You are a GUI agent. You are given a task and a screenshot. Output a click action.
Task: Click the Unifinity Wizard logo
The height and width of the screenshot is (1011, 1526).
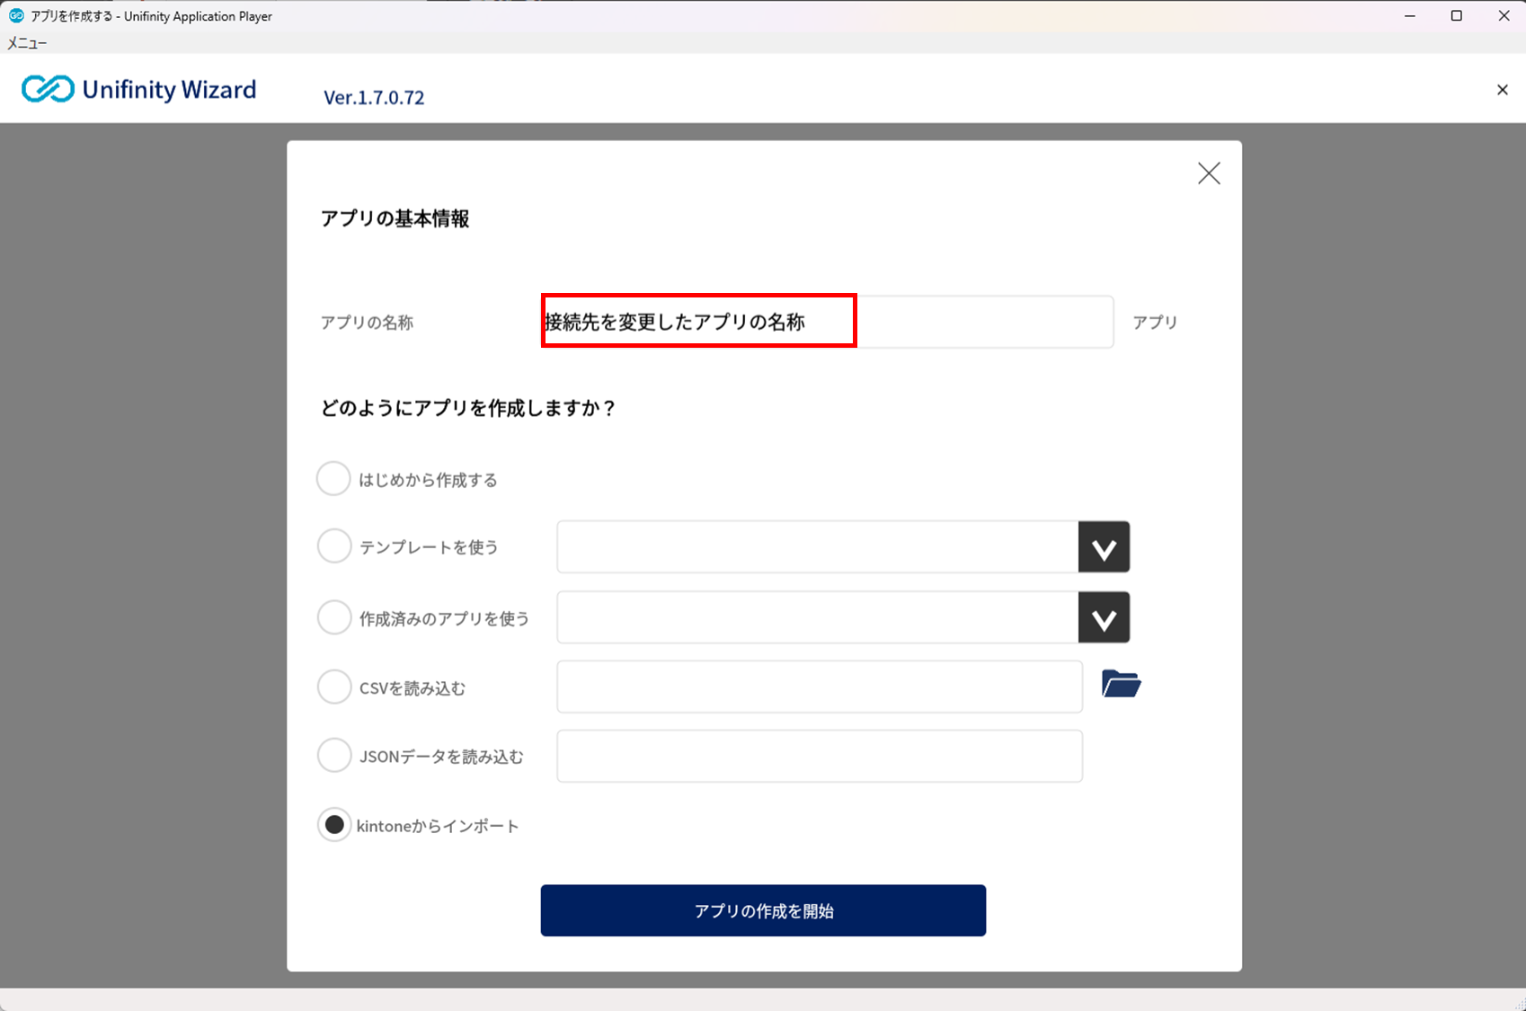(139, 89)
